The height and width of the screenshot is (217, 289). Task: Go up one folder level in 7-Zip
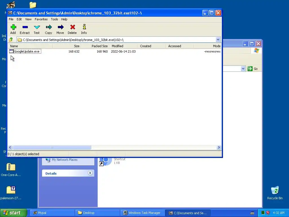pos(11,40)
